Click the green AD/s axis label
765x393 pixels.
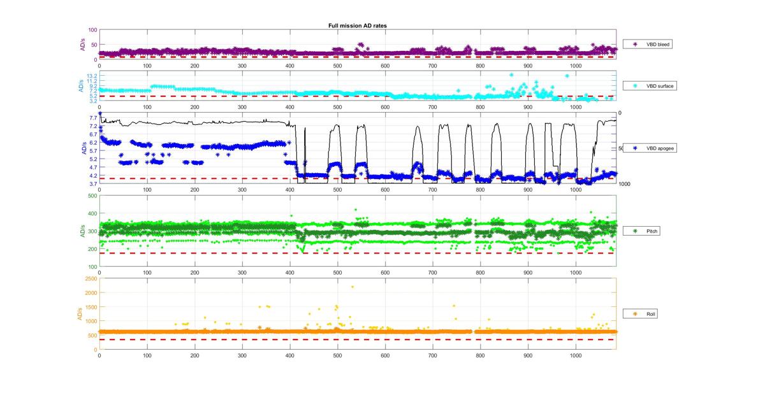82,231
